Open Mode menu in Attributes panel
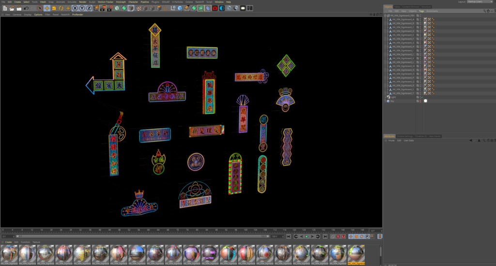 pyautogui.click(x=391, y=141)
